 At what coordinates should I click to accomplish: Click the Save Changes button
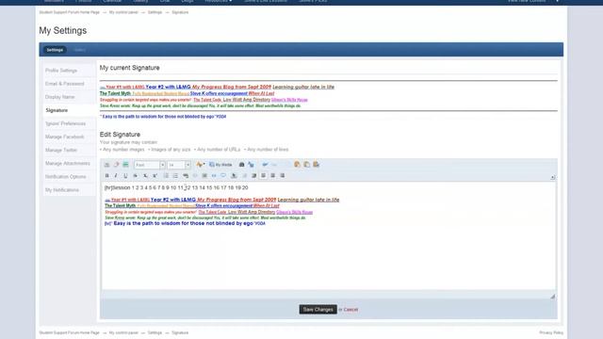[x=318, y=310]
